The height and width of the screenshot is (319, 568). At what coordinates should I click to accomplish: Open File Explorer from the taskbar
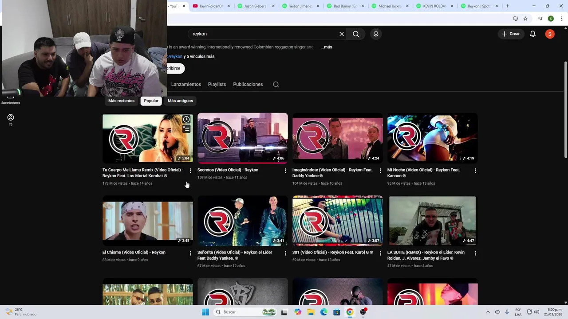311,312
